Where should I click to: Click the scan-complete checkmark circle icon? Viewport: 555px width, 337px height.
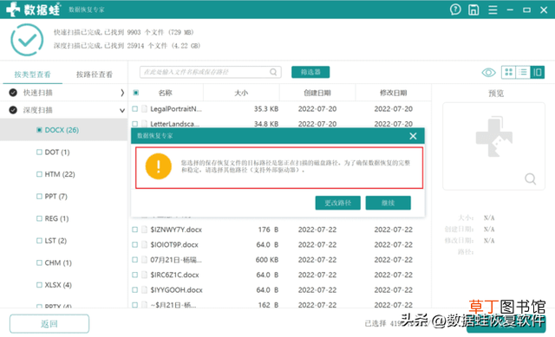click(27, 40)
